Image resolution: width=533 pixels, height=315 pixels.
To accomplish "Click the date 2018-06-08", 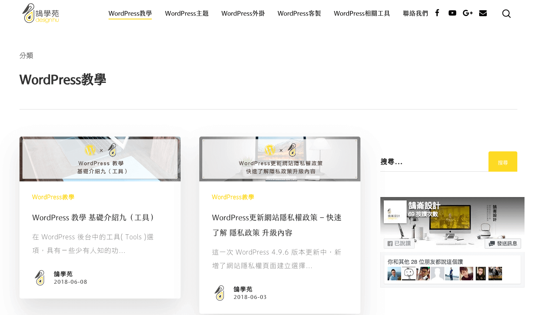I will coord(70,282).
